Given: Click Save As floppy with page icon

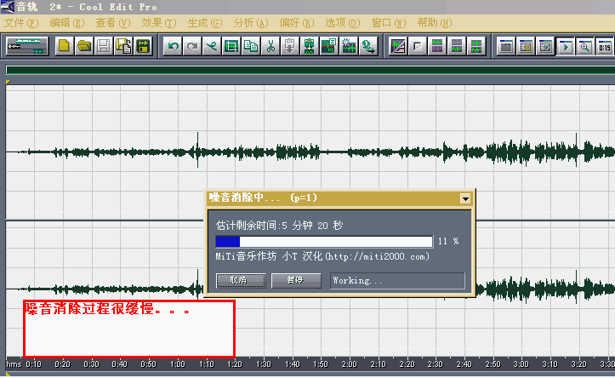Looking at the screenshot, I should [x=123, y=46].
